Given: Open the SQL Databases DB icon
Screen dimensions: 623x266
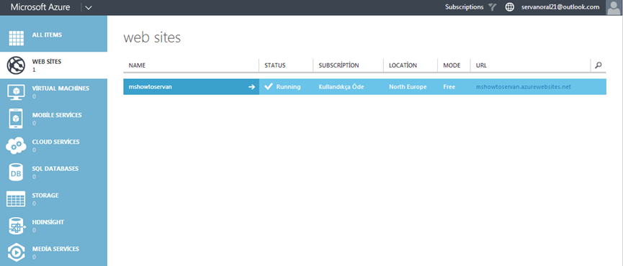Looking at the screenshot, I should (17, 173).
